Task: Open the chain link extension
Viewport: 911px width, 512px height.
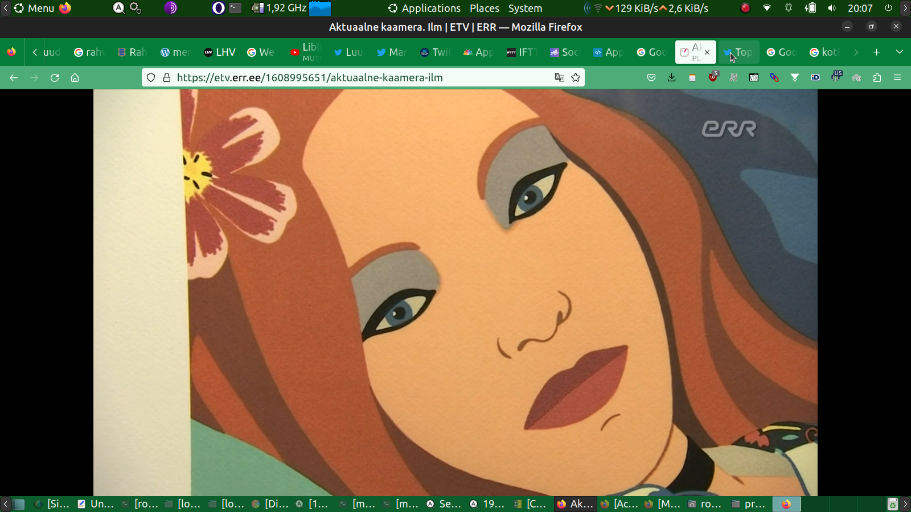Action: tap(774, 78)
